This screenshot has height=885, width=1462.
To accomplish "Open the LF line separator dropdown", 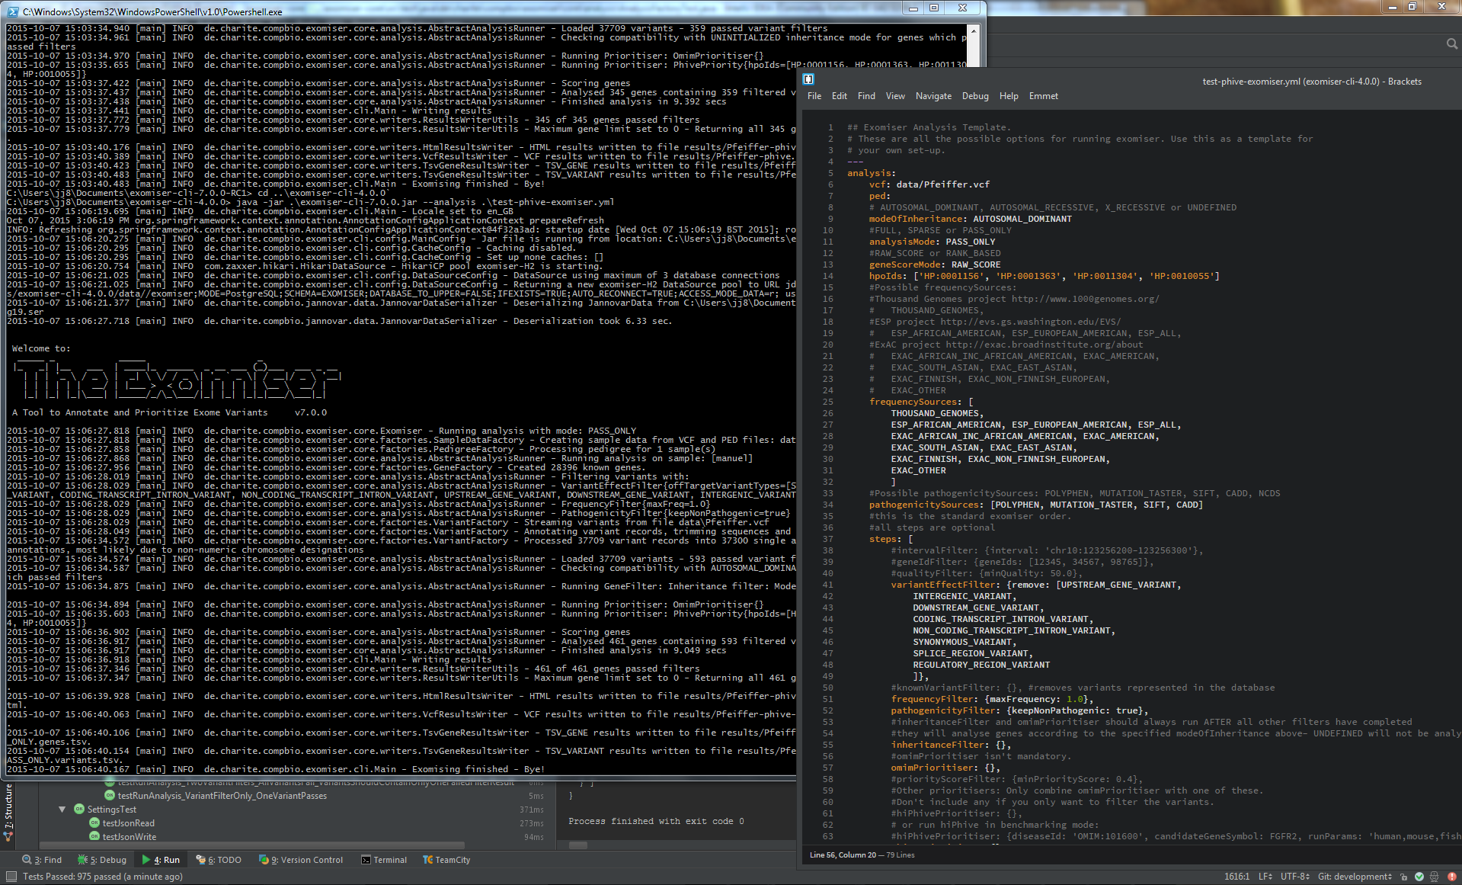I will (1265, 877).
